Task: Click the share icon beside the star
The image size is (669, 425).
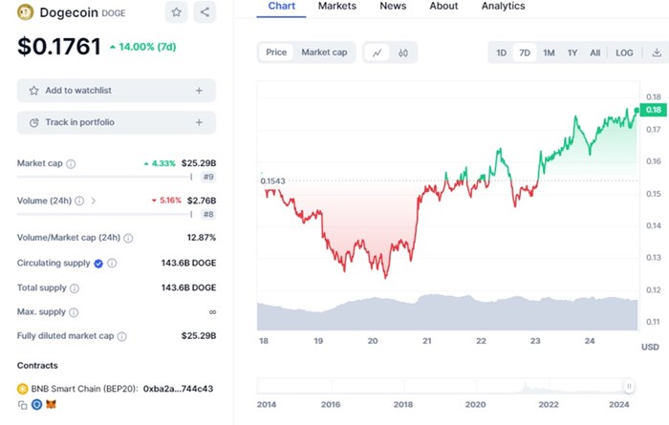Action: pyautogui.click(x=205, y=12)
